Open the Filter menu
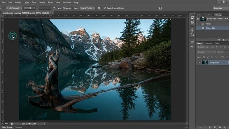This screenshot has width=229, height=129. 50,3
